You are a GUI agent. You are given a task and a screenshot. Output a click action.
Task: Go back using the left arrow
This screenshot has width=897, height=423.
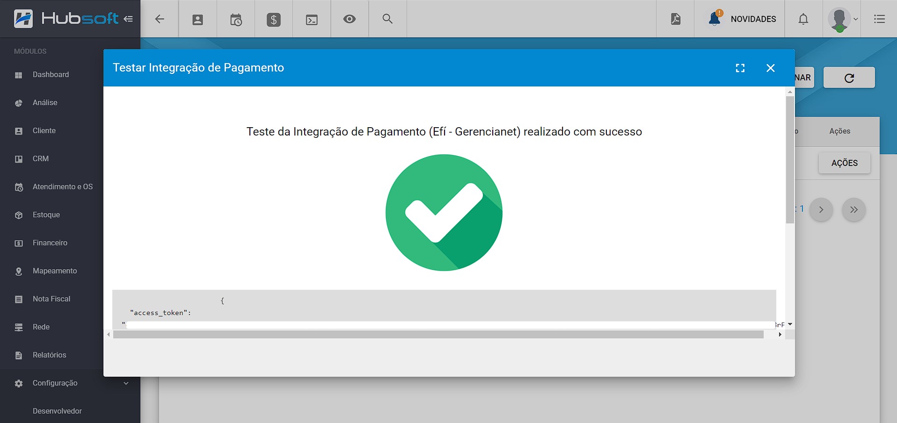click(x=160, y=19)
